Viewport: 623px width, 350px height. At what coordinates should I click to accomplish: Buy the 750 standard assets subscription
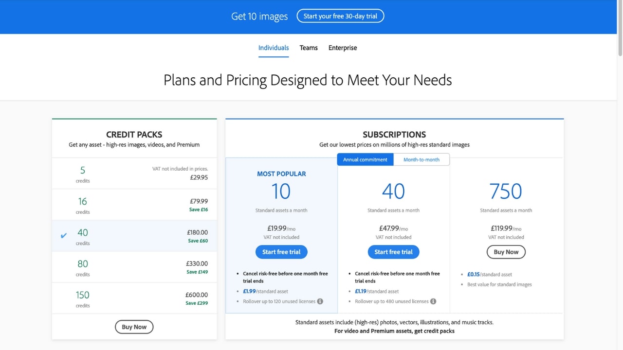(506, 252)
